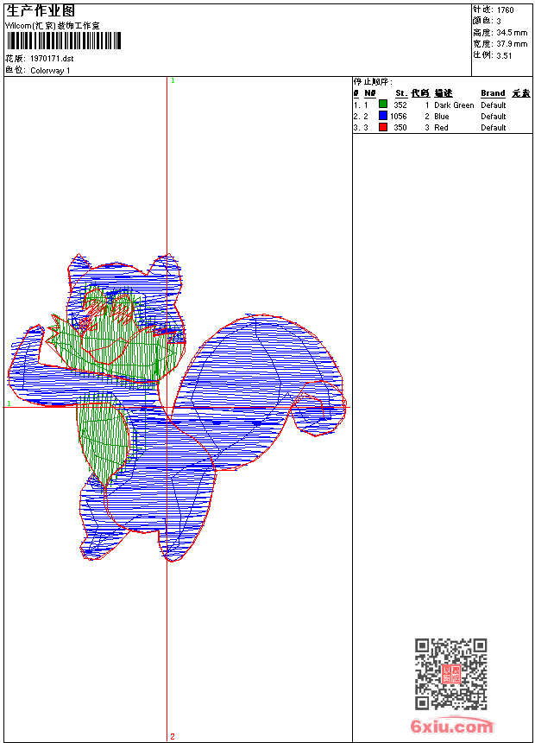
Task: Click the Red thread color swatch
Action: click(383, 127)
